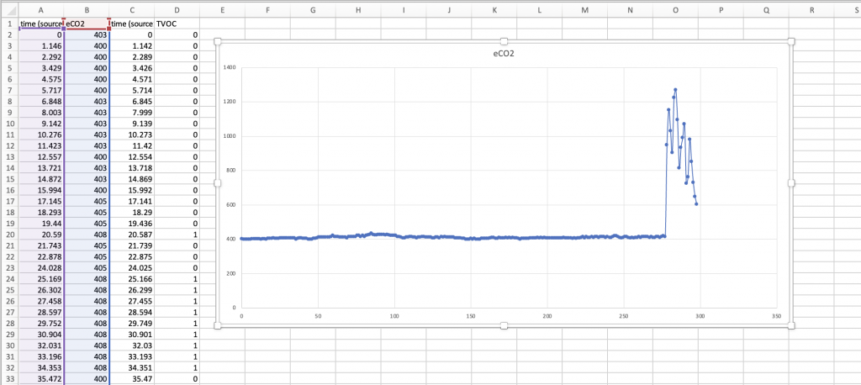861x385 pixels.
Task: Click the flat data series line near 150
Action: tap(471, 239)
